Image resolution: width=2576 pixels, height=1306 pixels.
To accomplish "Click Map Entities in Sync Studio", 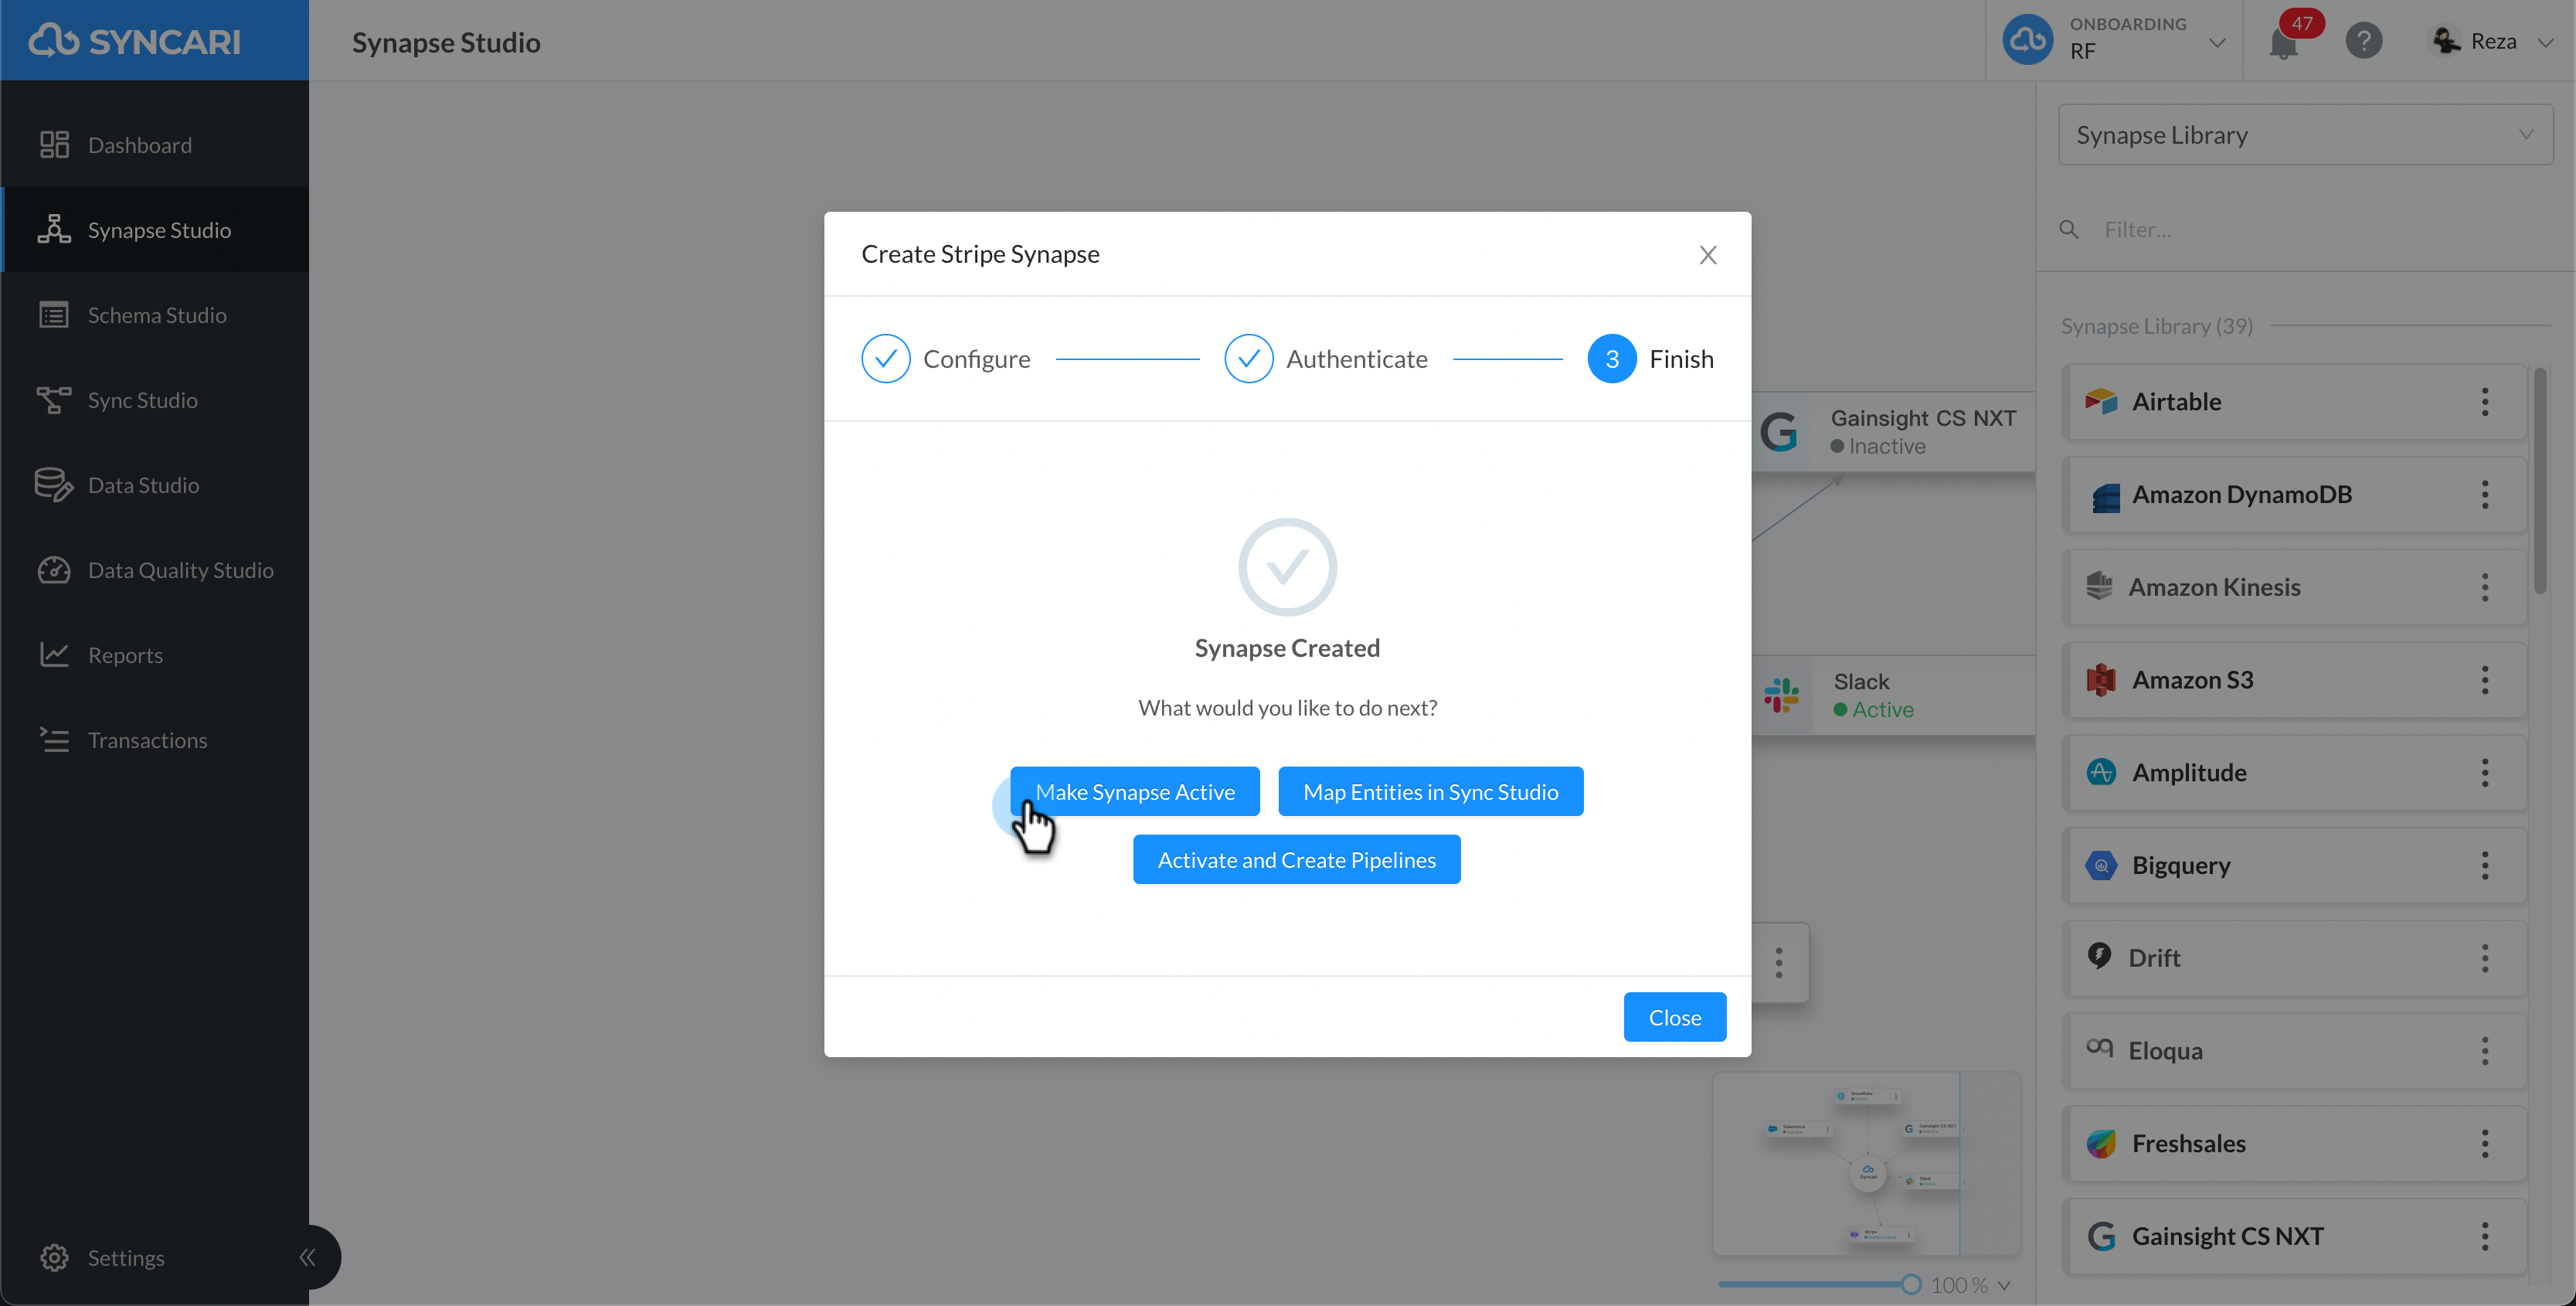I will (x=1431, y=792).
